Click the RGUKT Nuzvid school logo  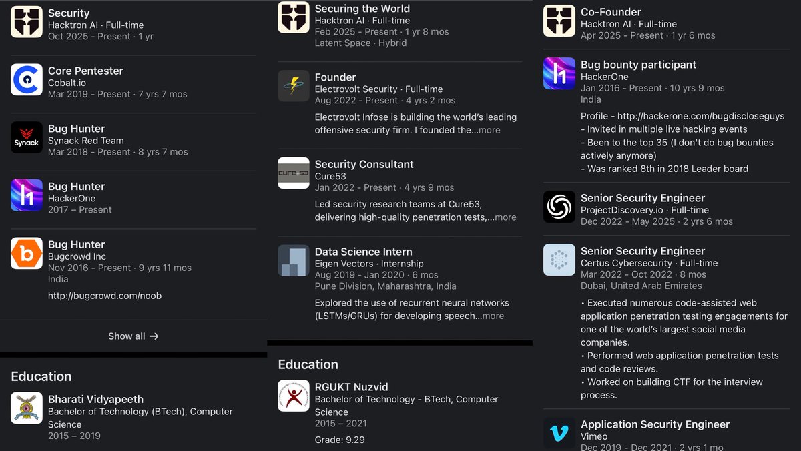coord(294,396)
